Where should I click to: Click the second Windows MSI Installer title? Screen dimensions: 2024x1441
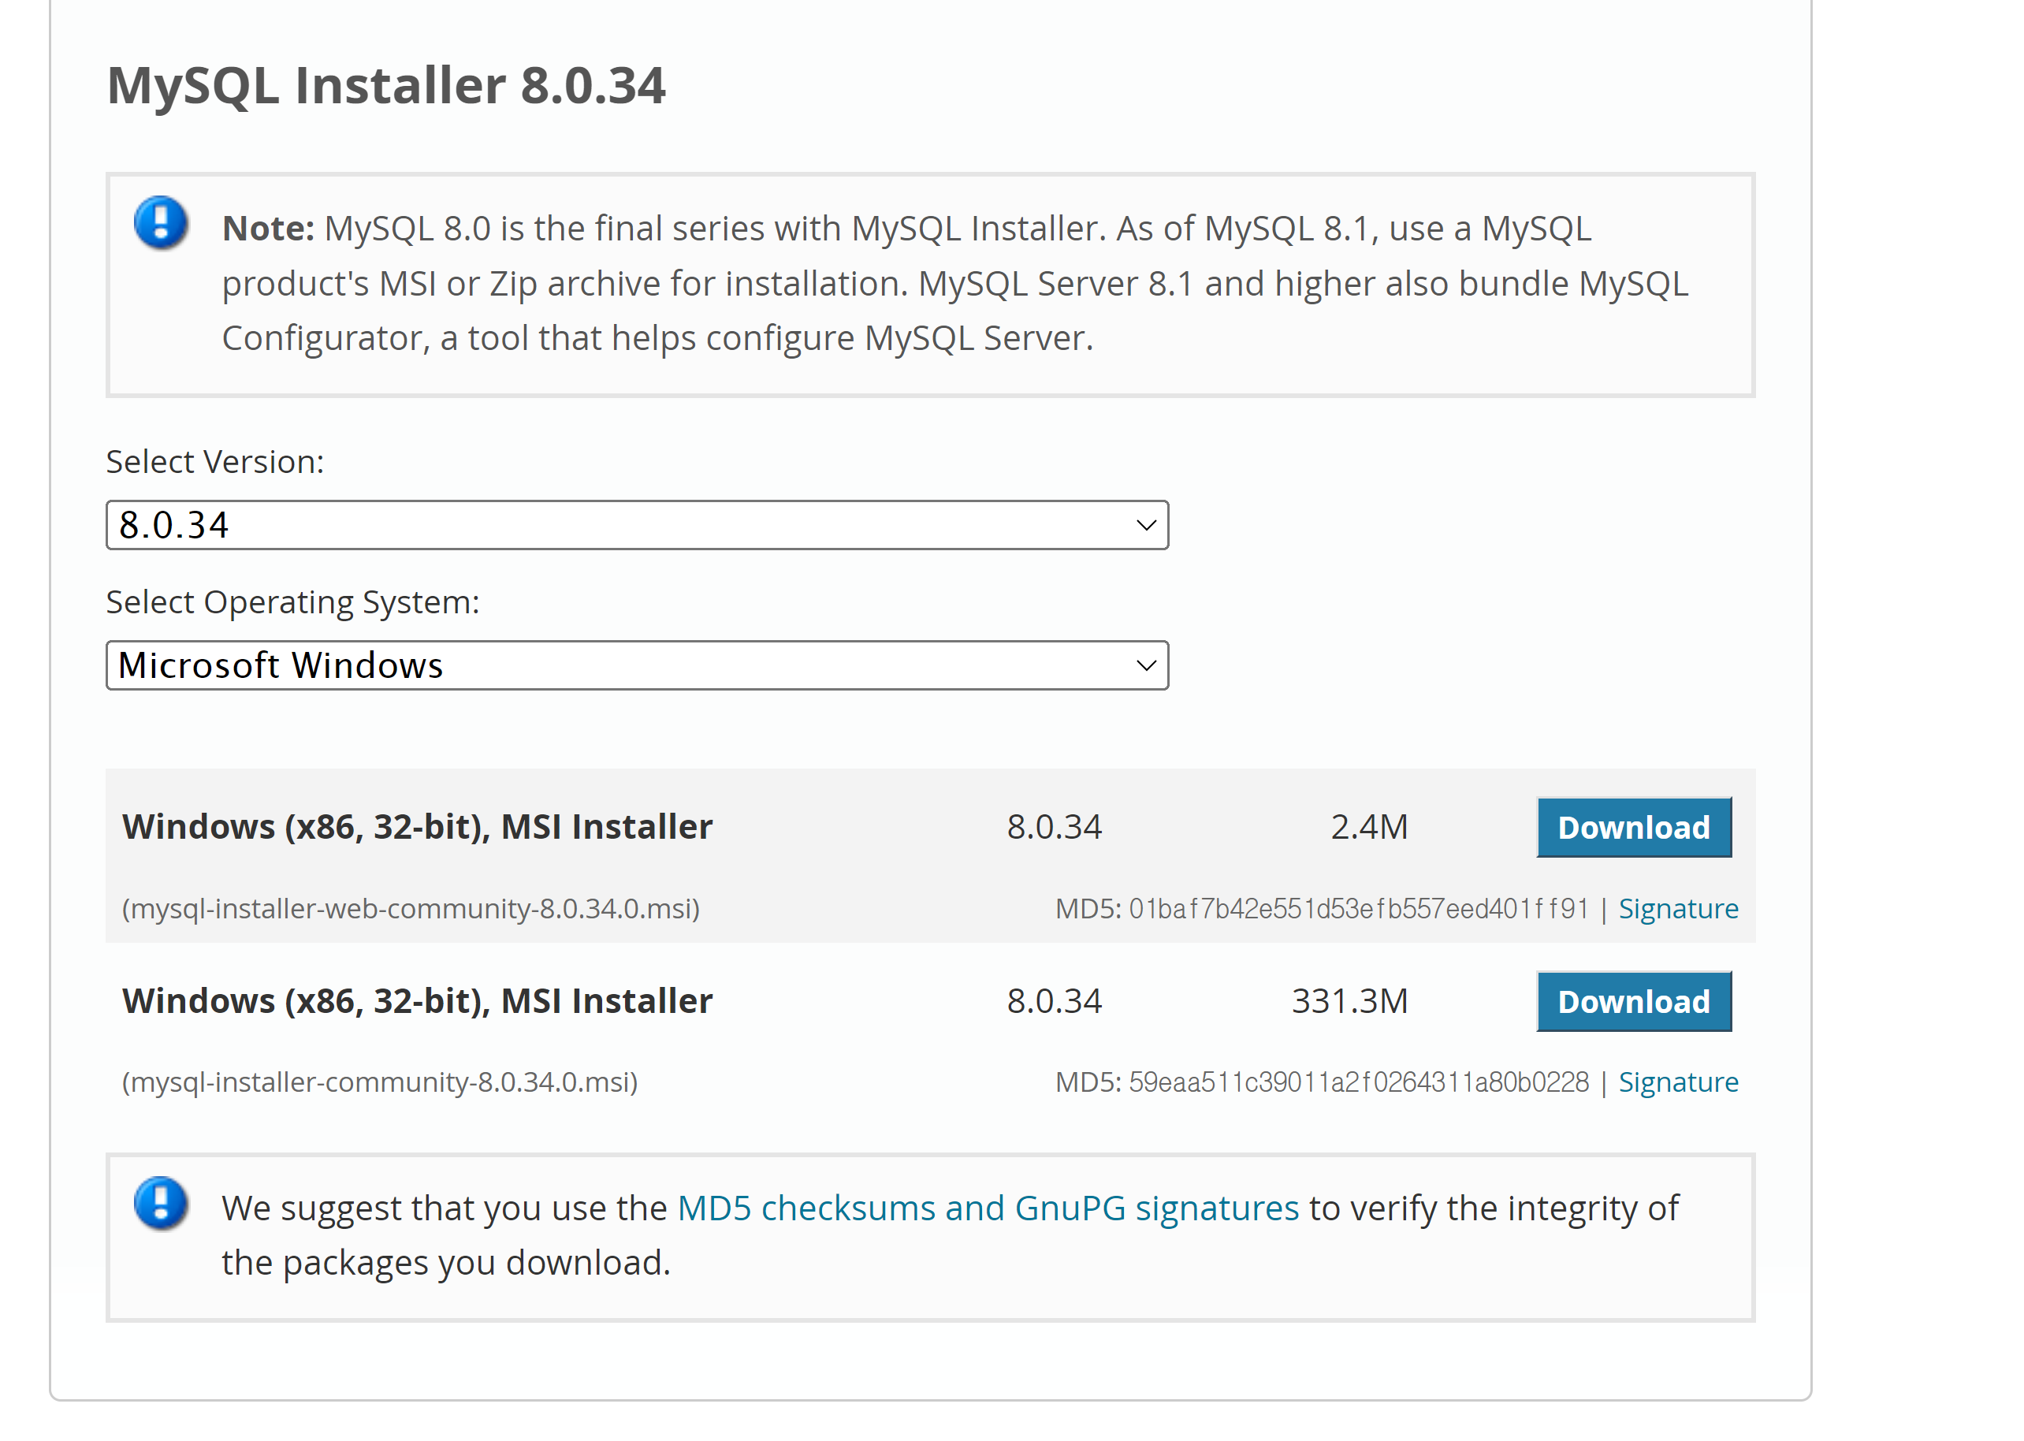[417, 1001]
